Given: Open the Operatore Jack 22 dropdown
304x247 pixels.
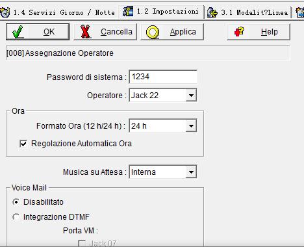Looking at the screenshot, I should [191, 95].
